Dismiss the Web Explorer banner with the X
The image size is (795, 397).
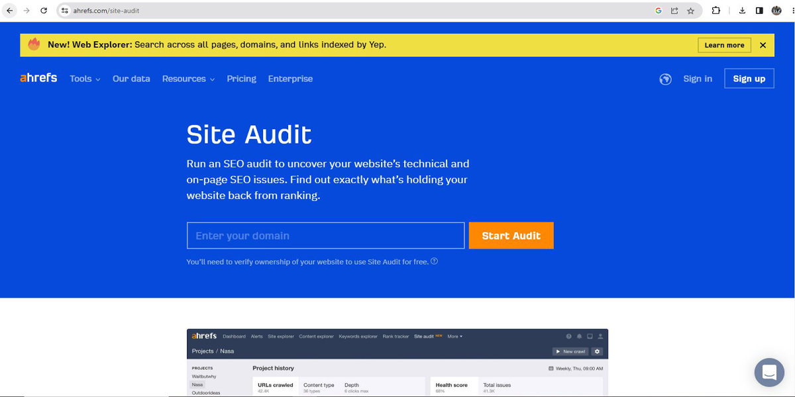click(763, 45)
